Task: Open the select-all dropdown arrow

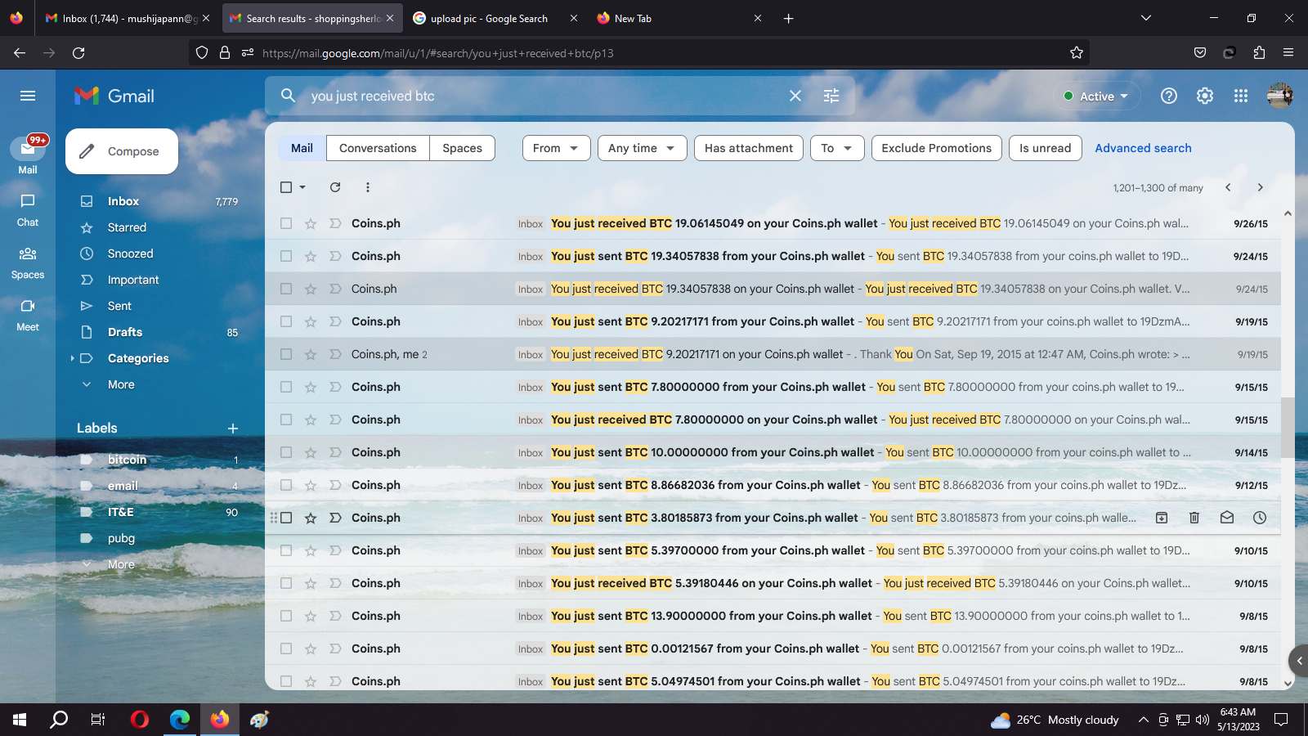Action: (302, 187)
